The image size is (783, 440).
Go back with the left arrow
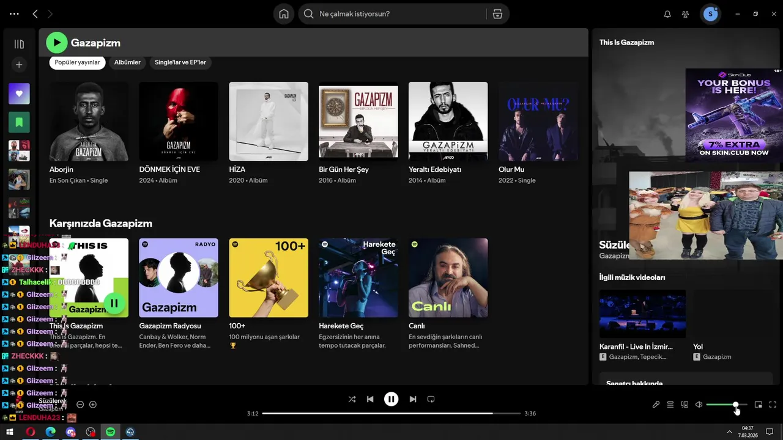[35, 13]
